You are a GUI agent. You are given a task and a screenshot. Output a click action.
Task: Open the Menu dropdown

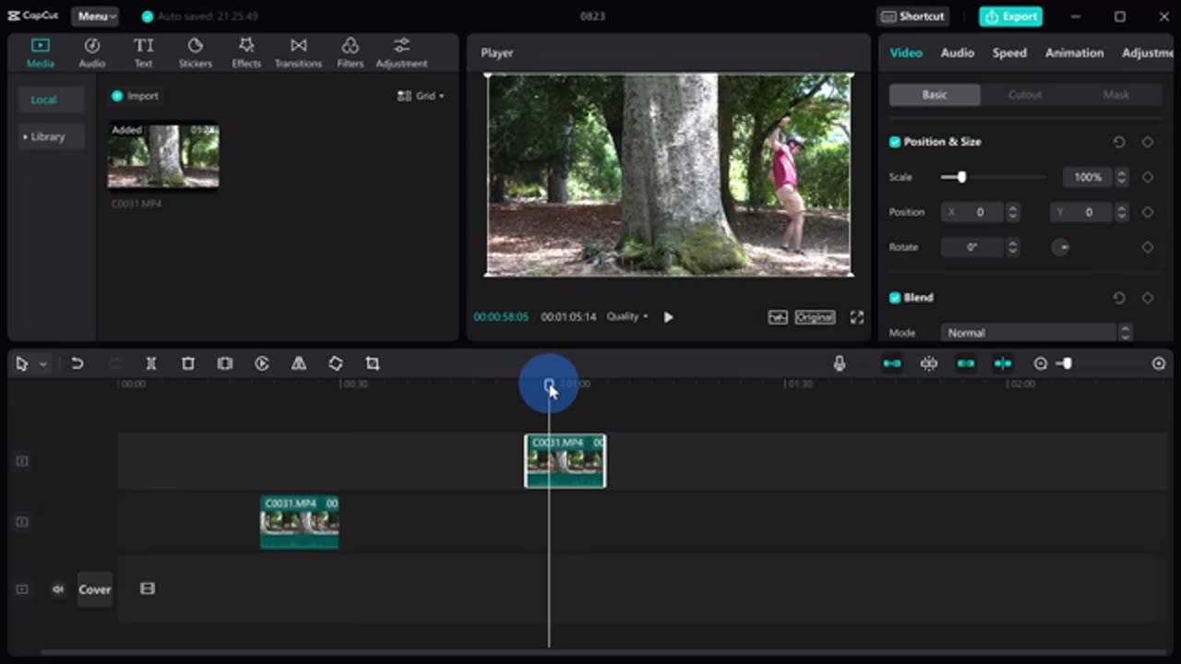[x=96, y=17]
